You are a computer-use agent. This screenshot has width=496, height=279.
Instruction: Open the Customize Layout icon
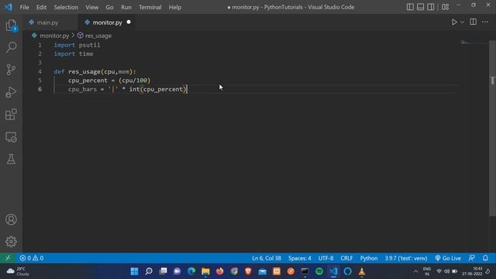pos(445,7)
